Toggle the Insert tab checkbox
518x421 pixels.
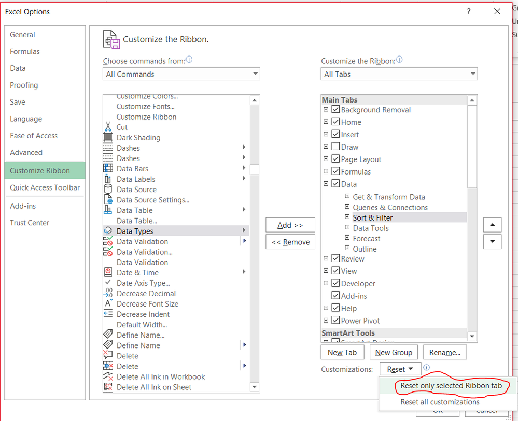point(335,134)
